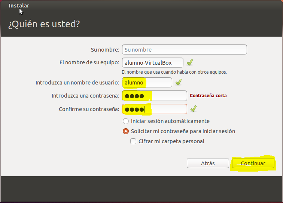
Task: Enable 'Cifrar mi carpeta personal' checkbox
Action: click(x=133, y=141)
